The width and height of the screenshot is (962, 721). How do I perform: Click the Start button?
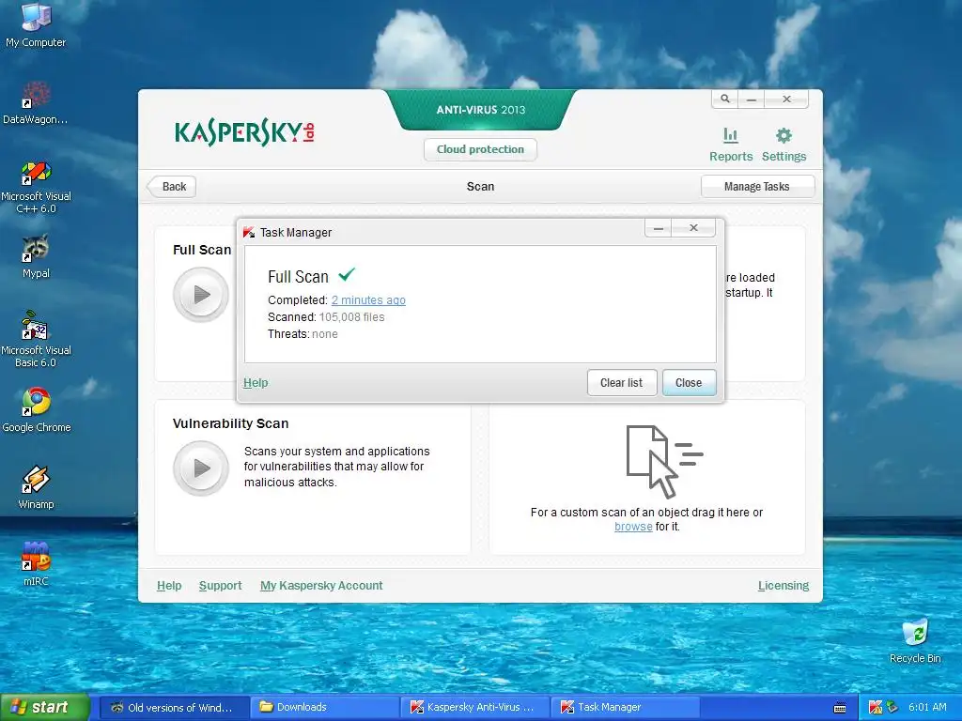coord(45,708)
